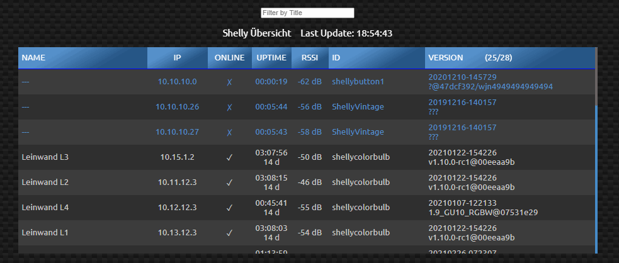Select the Leinwand L1 name cell
This screenshot has height=263, width=619.
(x=83, y=233)
